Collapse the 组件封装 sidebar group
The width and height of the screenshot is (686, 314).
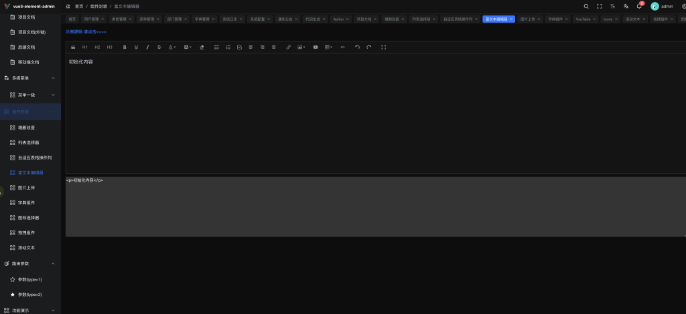pyautogui.click(x=30, y=112)
